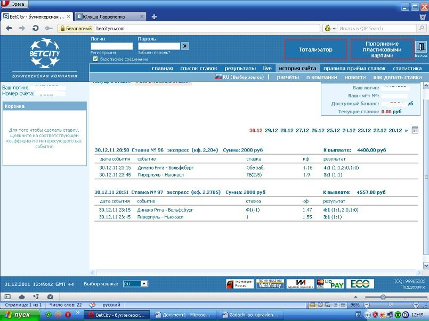Open the calendar icon next to dates
Screen dimensions: 429x321
(415, 130)
